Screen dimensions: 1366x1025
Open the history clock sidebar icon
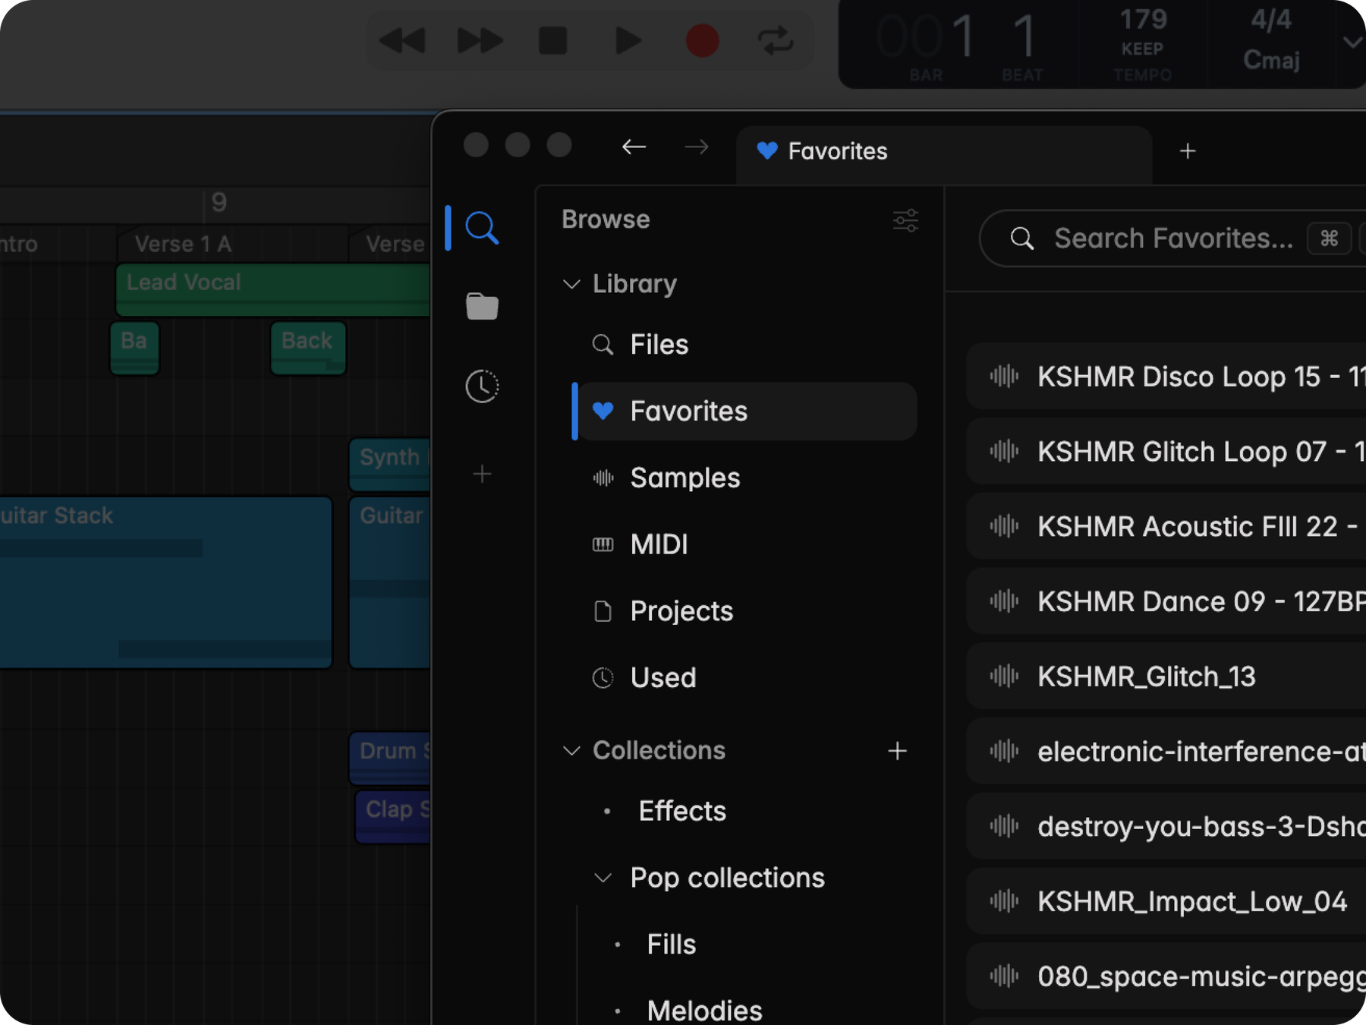coord(482,386)
